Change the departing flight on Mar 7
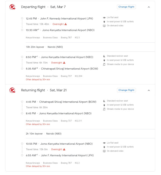Screen dimensions: 161x175 [x=126, y=7]
